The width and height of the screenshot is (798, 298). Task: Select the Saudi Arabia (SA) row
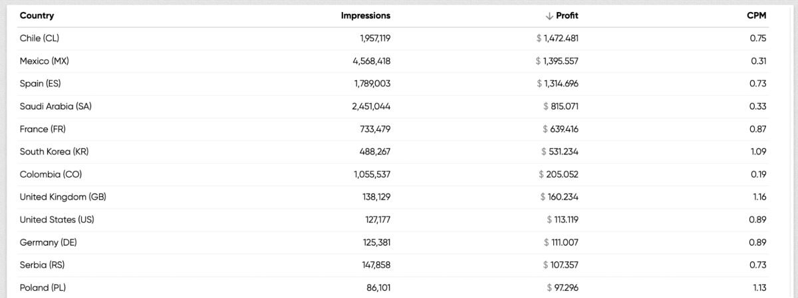click(x=56, y=106)
